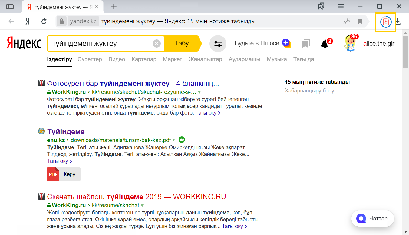Click scrollbar down arrow
The image size is (409, 235).
point(405,232)
